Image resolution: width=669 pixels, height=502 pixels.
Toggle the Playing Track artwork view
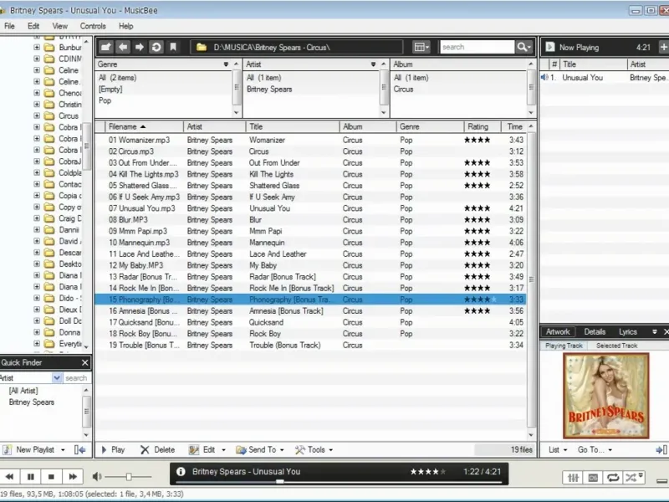click(x=564, y=346)
